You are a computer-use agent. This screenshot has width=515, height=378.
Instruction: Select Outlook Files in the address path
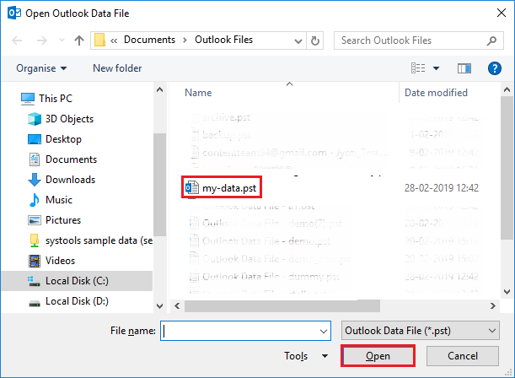coord(223,40)
